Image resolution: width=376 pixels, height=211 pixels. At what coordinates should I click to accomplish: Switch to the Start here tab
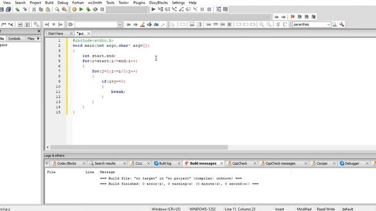[56, 33]
